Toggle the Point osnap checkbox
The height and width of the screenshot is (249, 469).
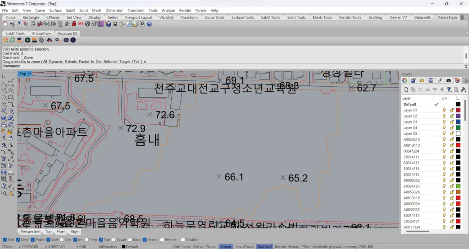pos(33,240)
